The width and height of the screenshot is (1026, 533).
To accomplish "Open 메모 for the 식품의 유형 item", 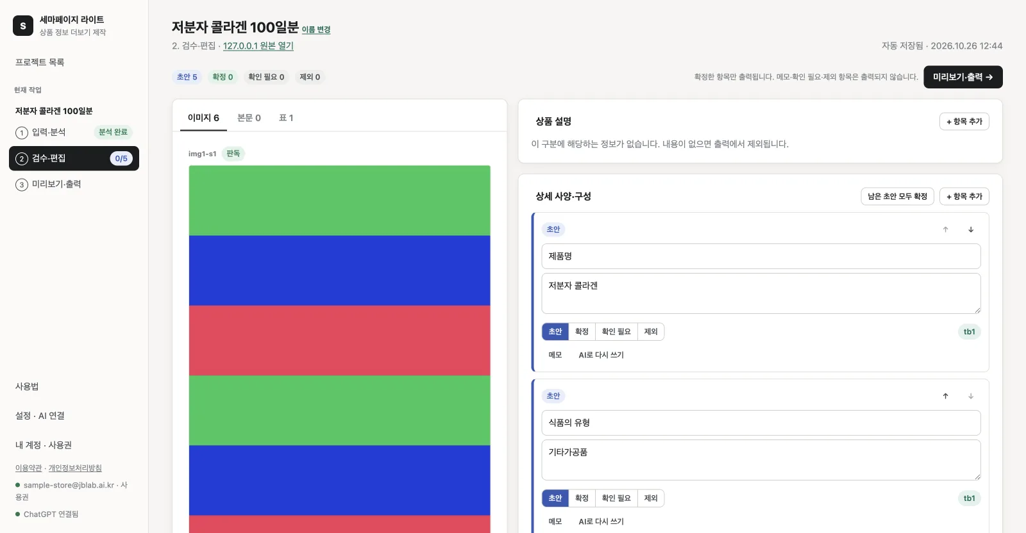I will [x=555, y=521].
